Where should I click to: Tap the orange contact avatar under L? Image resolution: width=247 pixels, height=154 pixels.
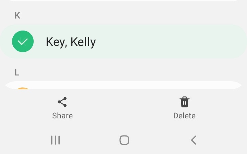[23, 88]
